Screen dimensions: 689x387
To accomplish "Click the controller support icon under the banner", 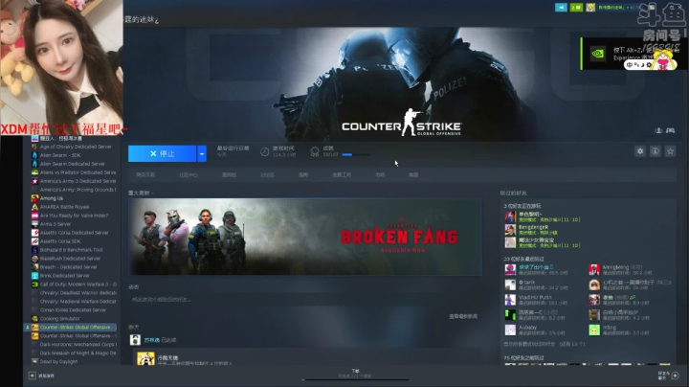I will (x=670, y=130).
